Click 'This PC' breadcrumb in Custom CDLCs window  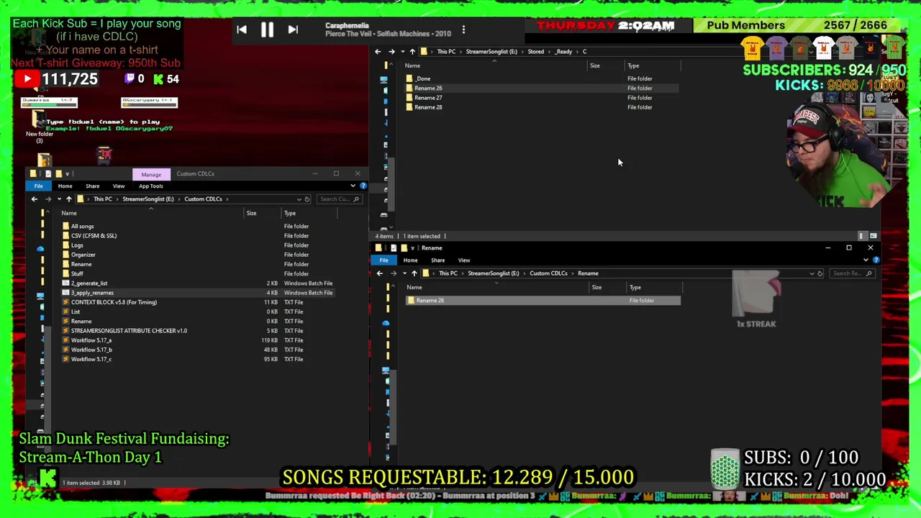point(102,199)
